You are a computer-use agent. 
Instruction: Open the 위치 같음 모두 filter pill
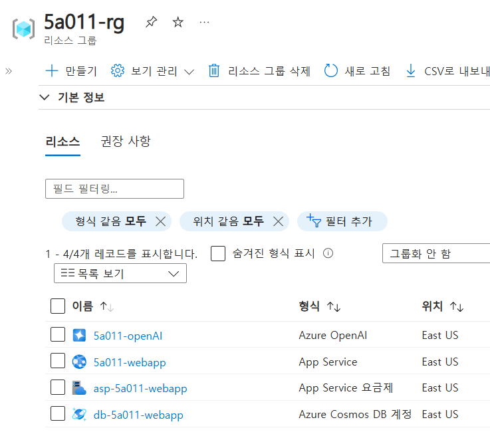pos(228,221)
